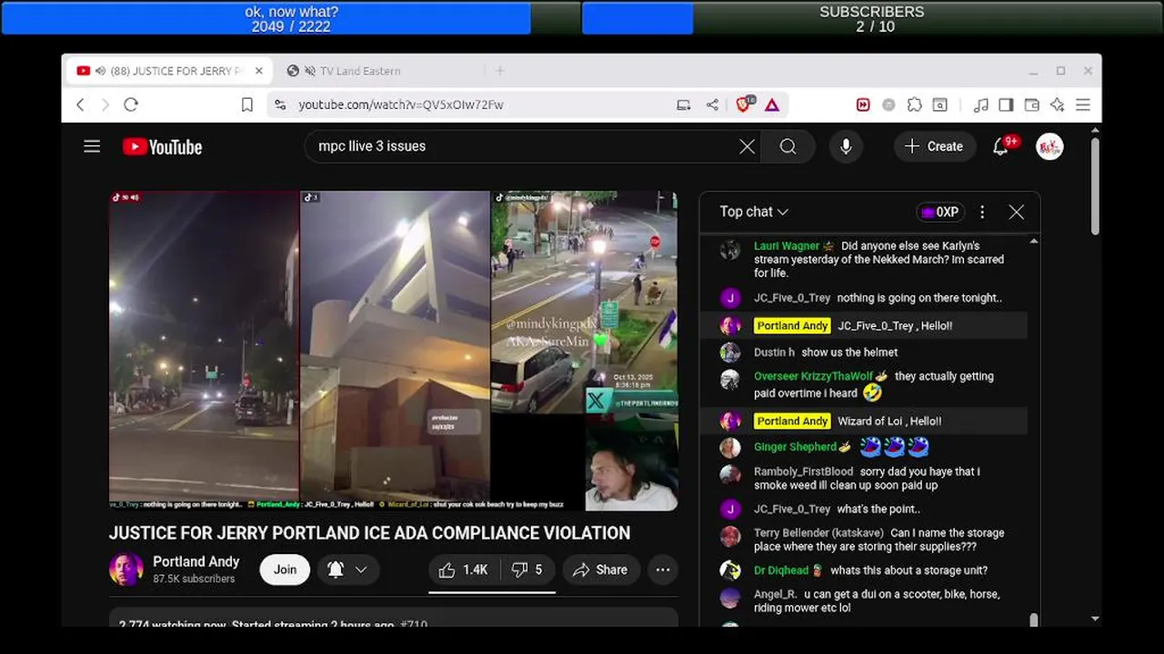The width and height of the screenshot is (1164, 654).
Task: Click 'ok, now what?' progress bar overlay
Action: [292, 18]
